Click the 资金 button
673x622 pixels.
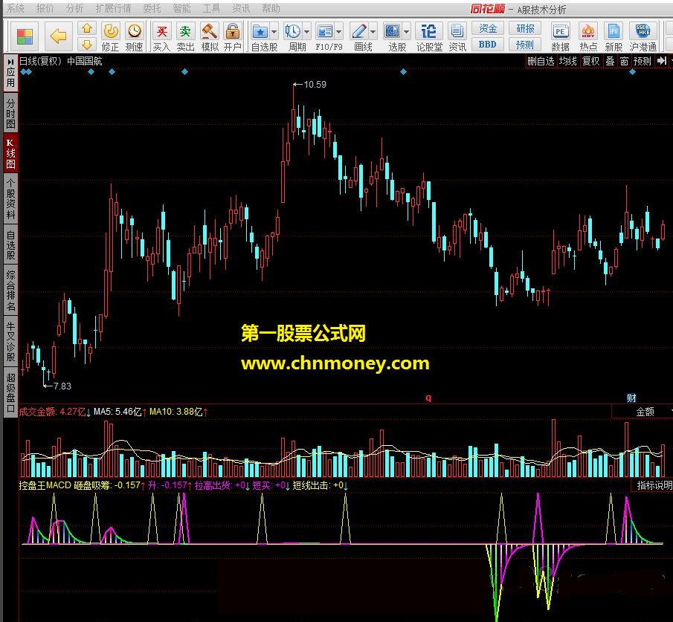(488, 28)
